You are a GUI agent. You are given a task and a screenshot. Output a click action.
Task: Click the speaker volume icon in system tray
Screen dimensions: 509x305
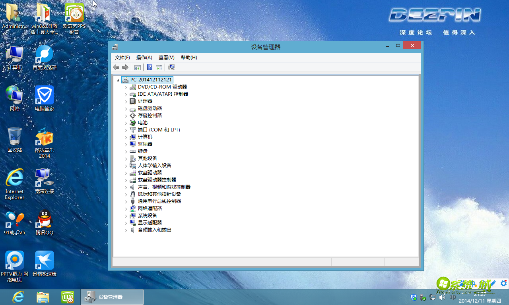pyautogui.click(x=441, y=297)
